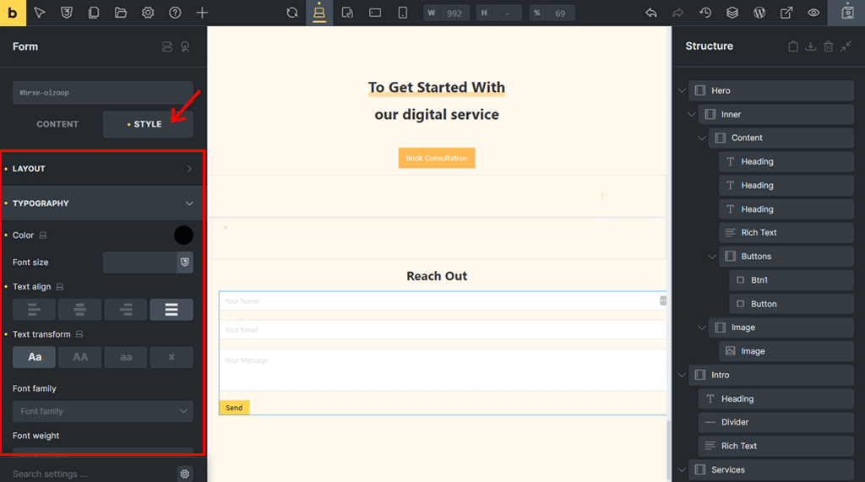Switch to tablet portrait breakpoint icon

(x=347, y=13)
